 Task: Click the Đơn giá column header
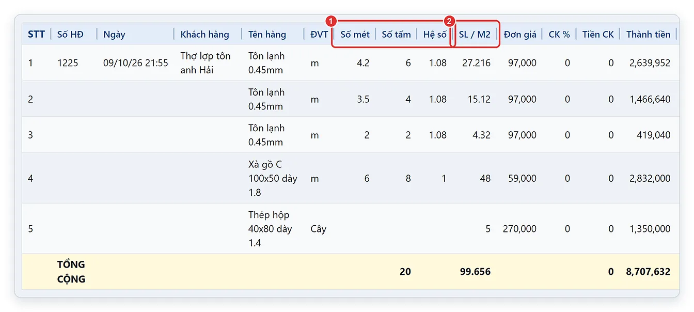[520, 35]
